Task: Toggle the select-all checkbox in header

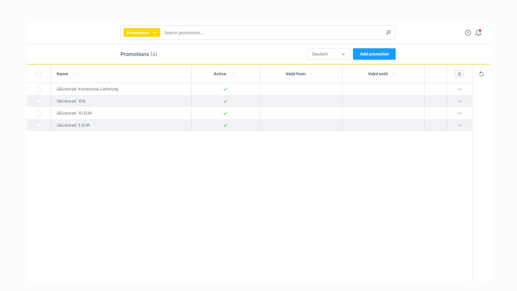Action: 38,74
